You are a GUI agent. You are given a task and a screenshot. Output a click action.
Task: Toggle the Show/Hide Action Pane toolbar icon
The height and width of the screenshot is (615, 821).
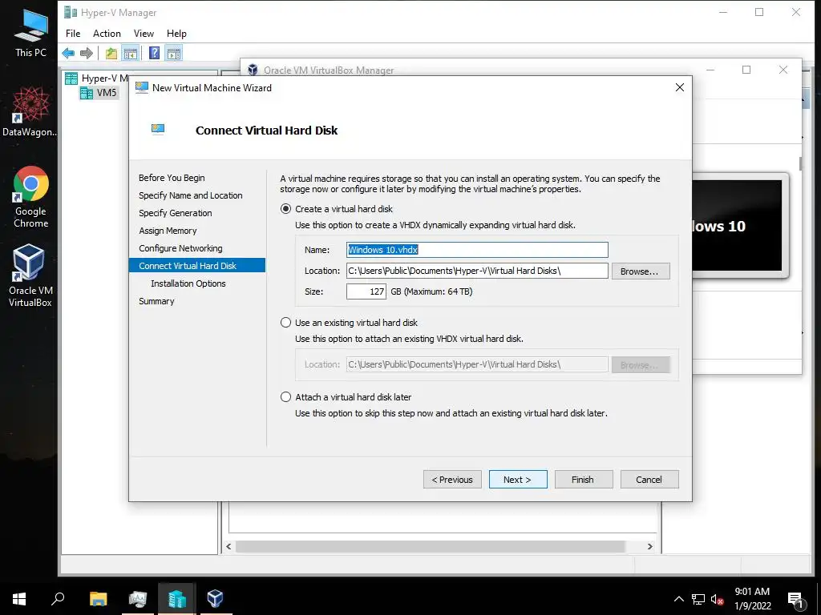[174, 53]
